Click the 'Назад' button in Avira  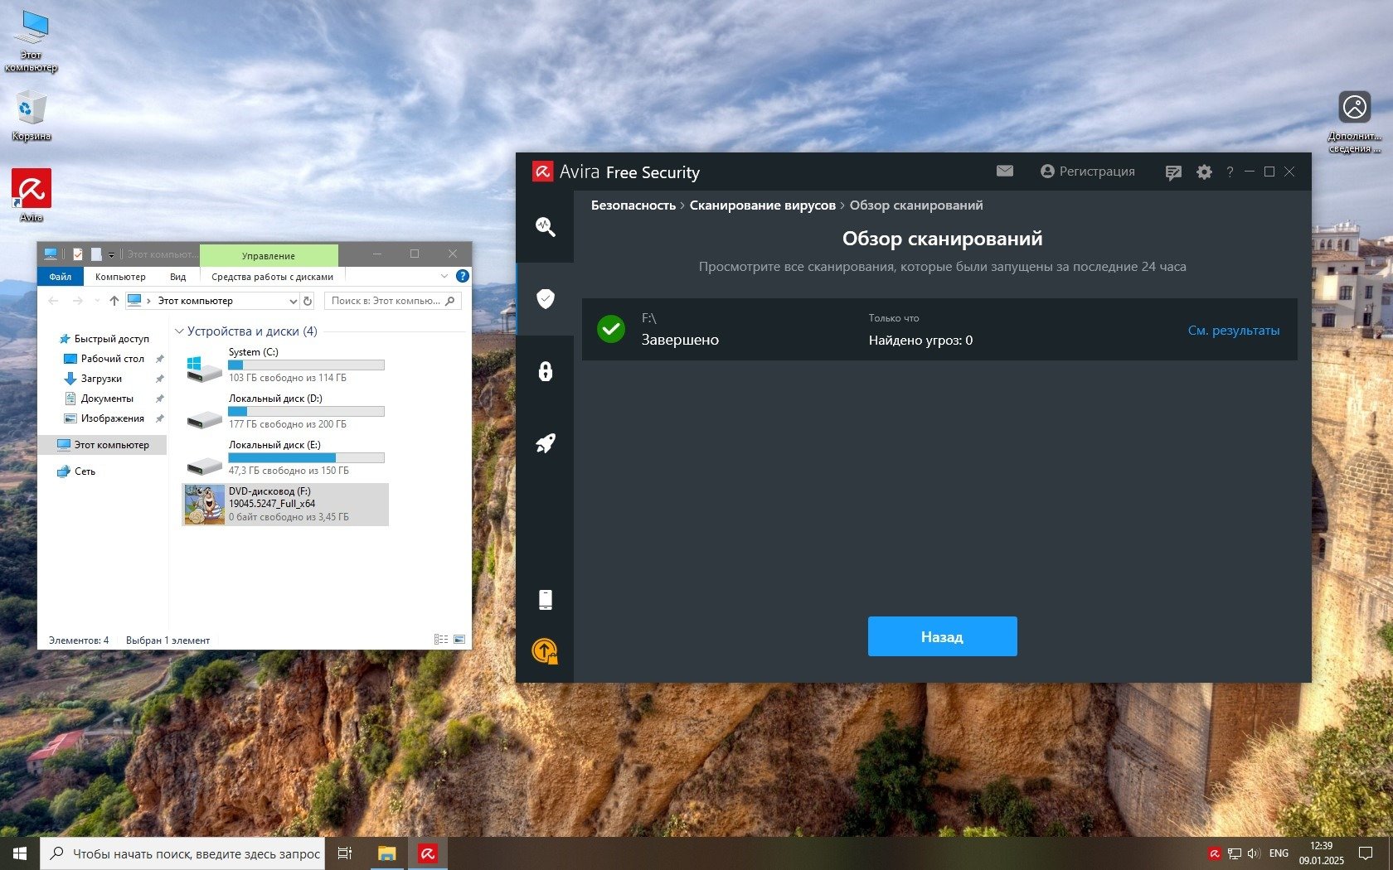click(x=942, y=636)
